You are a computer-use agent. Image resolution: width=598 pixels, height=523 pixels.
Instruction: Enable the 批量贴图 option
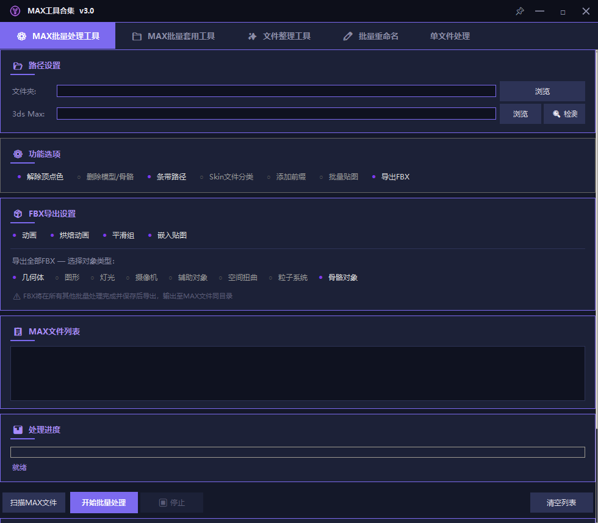339,176
